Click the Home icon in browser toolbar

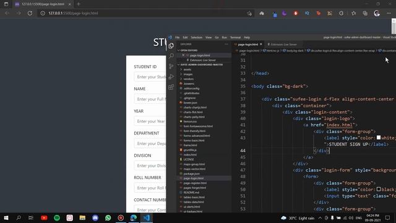pos(262,13)
